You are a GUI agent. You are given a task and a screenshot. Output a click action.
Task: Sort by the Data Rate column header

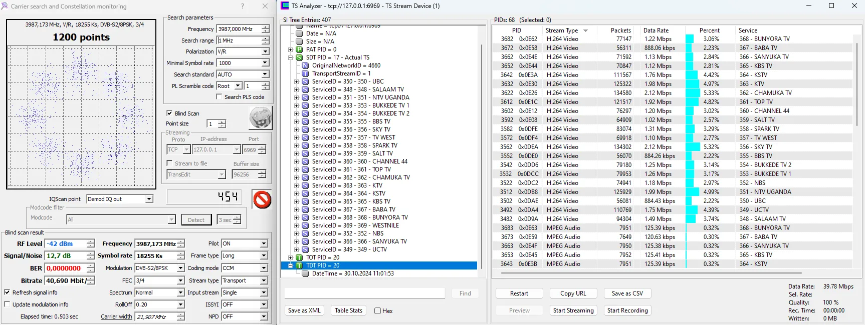coord(656,30)
